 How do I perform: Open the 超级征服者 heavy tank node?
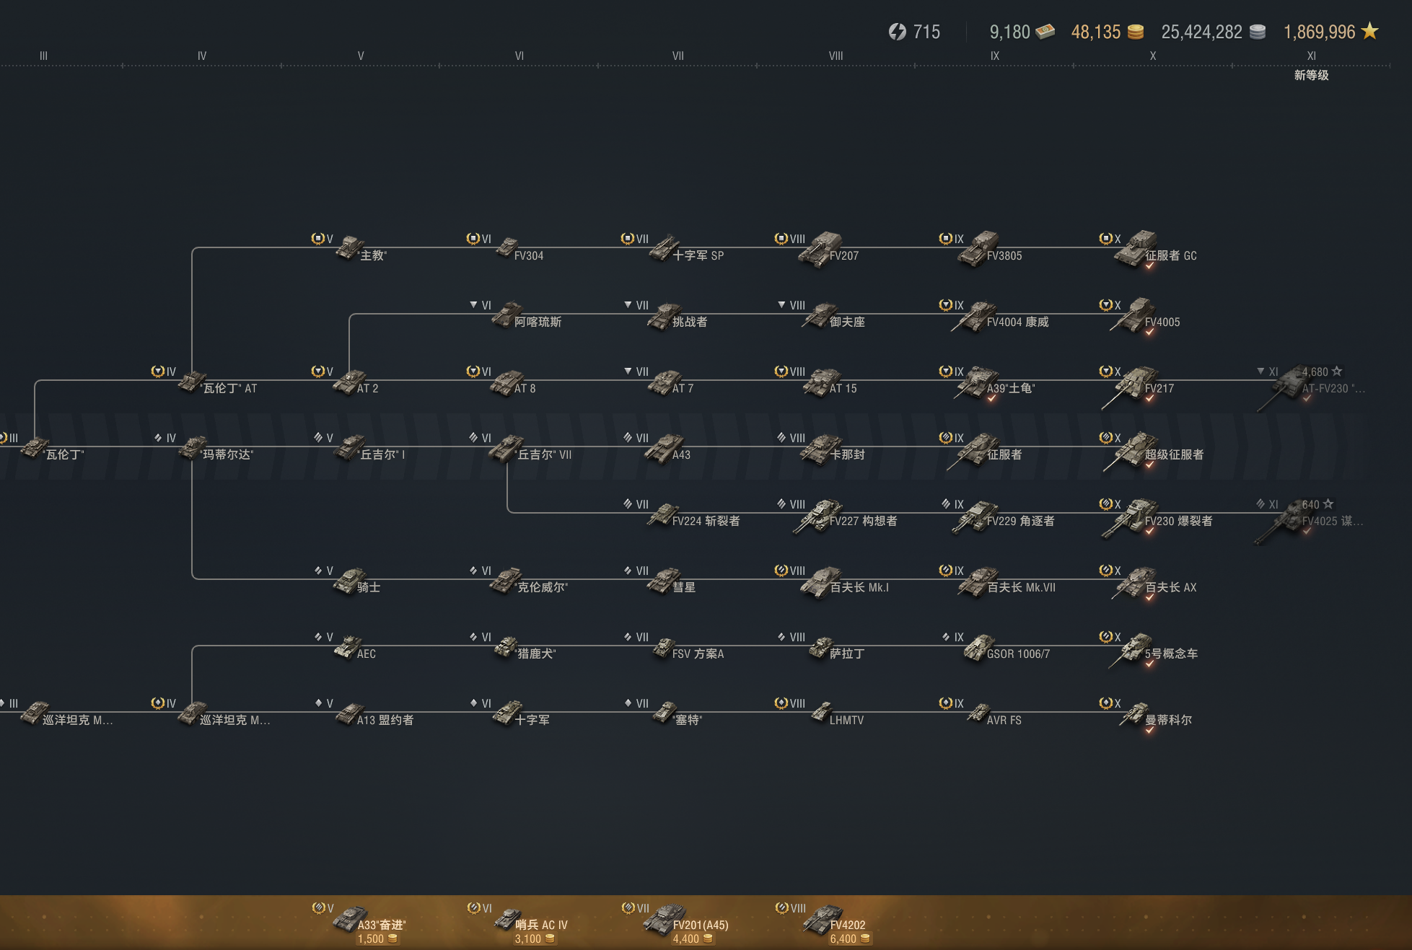(1136, 449)
